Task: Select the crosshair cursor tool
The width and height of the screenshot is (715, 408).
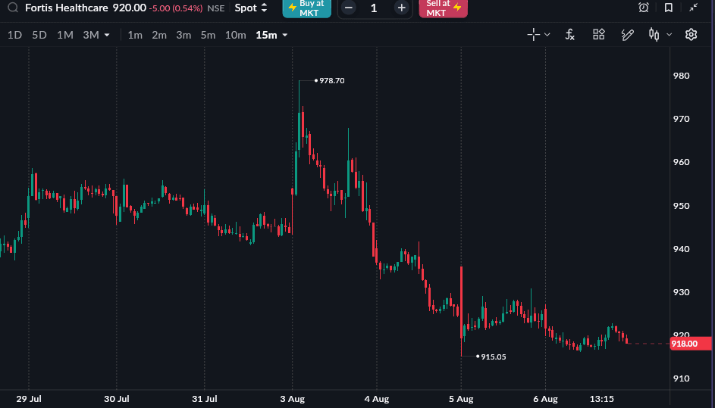Action: tap(534, 35)
